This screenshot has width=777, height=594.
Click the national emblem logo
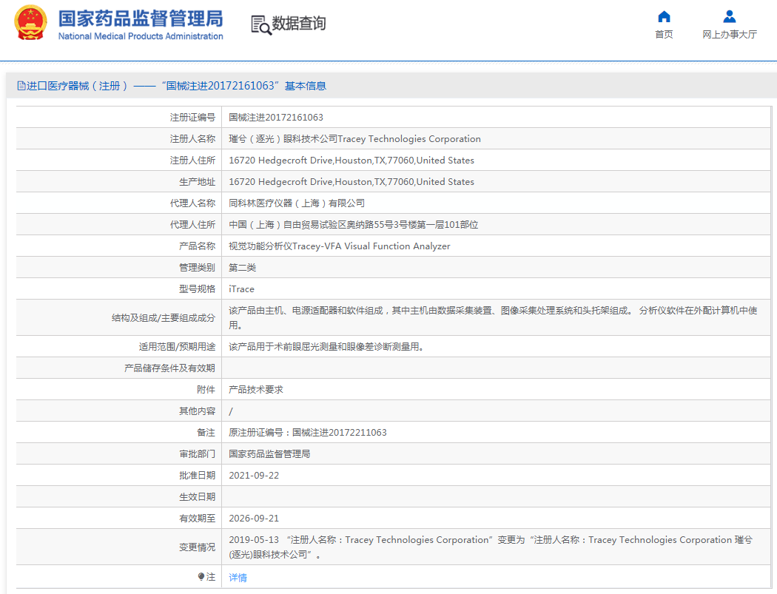(30, 24)
